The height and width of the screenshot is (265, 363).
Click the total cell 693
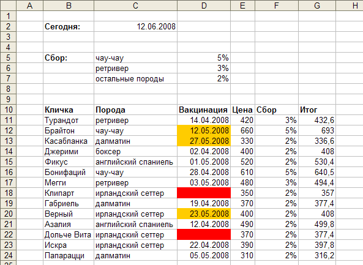(317, 131)
